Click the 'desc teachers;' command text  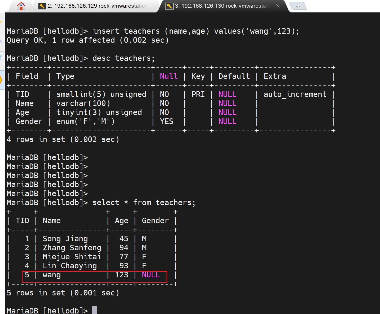[x=123, y=58]
